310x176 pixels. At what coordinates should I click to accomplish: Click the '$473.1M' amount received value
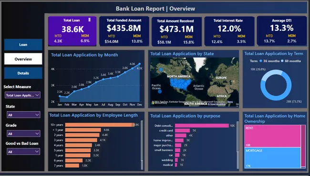tap(176, 29)
